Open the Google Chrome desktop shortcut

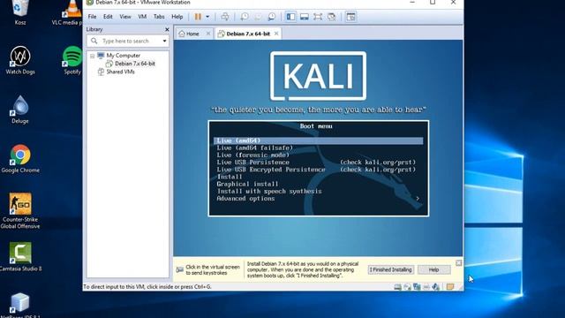pos(20,159)
